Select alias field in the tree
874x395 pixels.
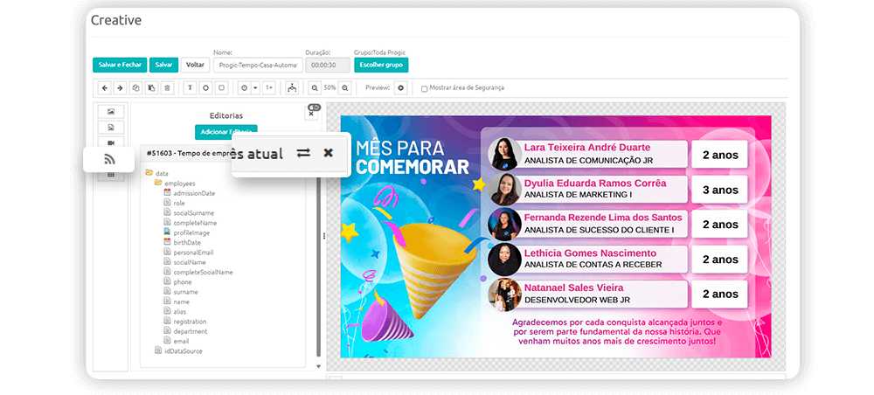(179, 311)
